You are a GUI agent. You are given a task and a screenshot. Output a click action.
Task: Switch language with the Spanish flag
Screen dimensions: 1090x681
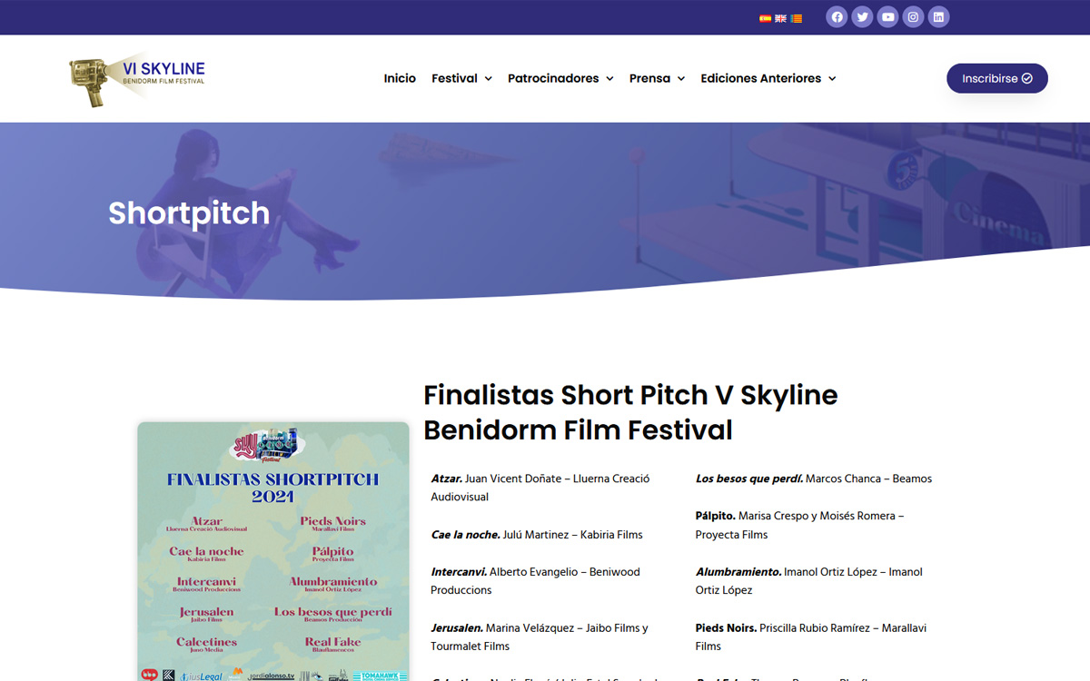click(765, 18)
